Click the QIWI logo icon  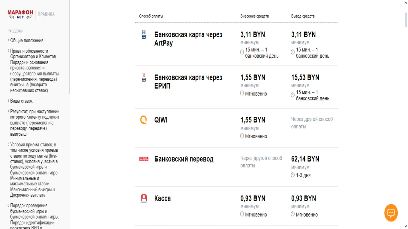(x=144, y=120)
